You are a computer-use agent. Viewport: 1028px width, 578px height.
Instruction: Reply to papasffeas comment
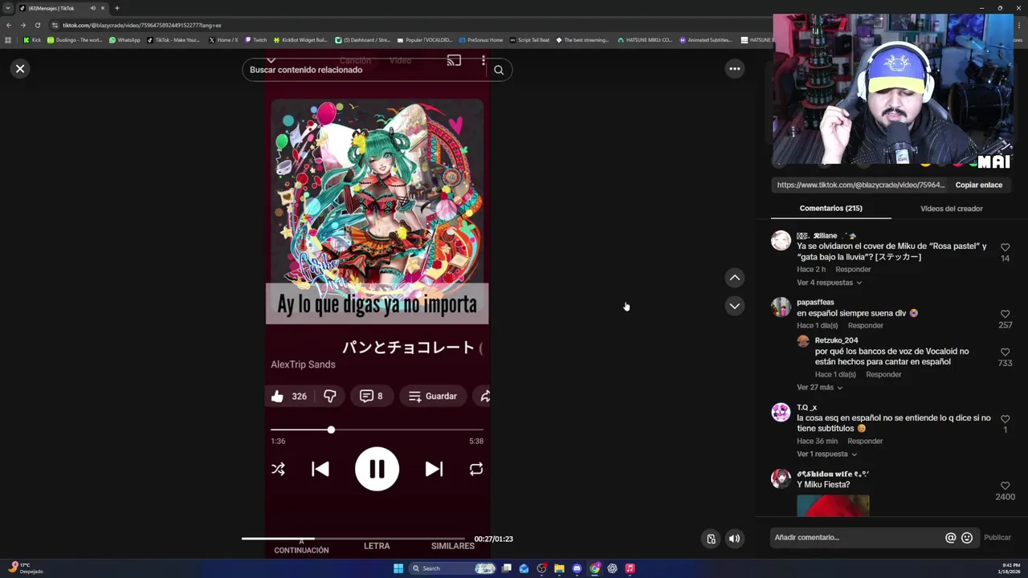[x=866, y=326]
